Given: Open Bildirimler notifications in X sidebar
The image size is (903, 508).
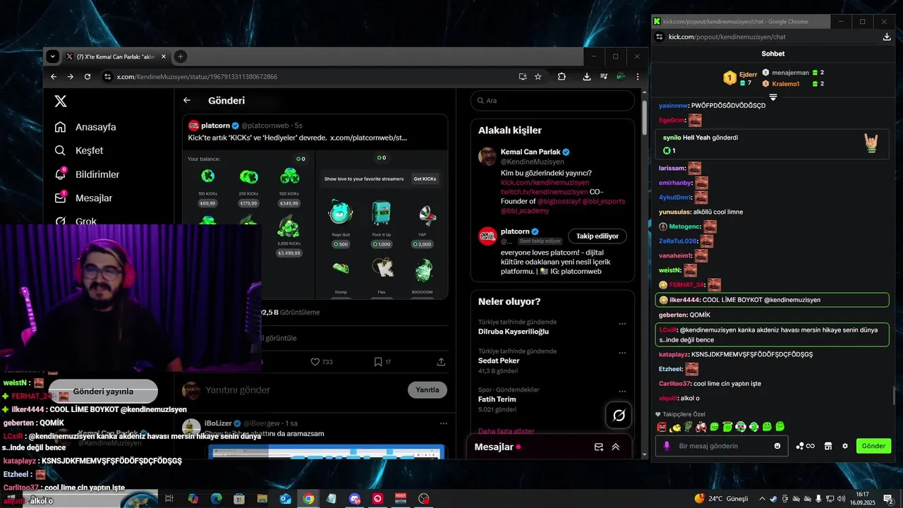Looking at the screenshot, I should point(87,174).
